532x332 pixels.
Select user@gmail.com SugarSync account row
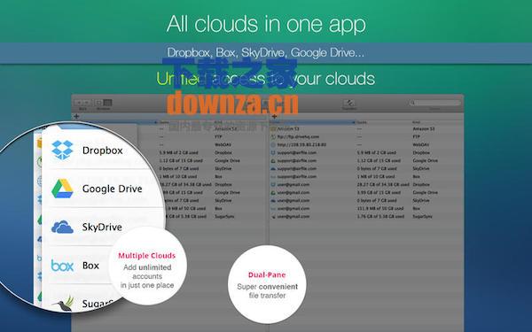coord(367,217)
